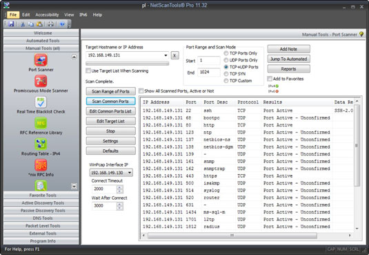
Task: Open Target Hostname or IP Address dropdown
Action: click(x=166, y=55)
